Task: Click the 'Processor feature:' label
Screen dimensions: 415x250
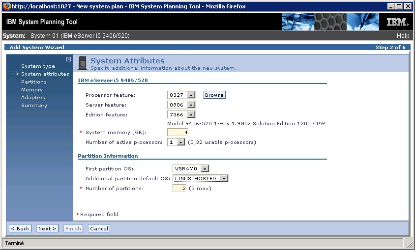Action: [x=110, y=95]
